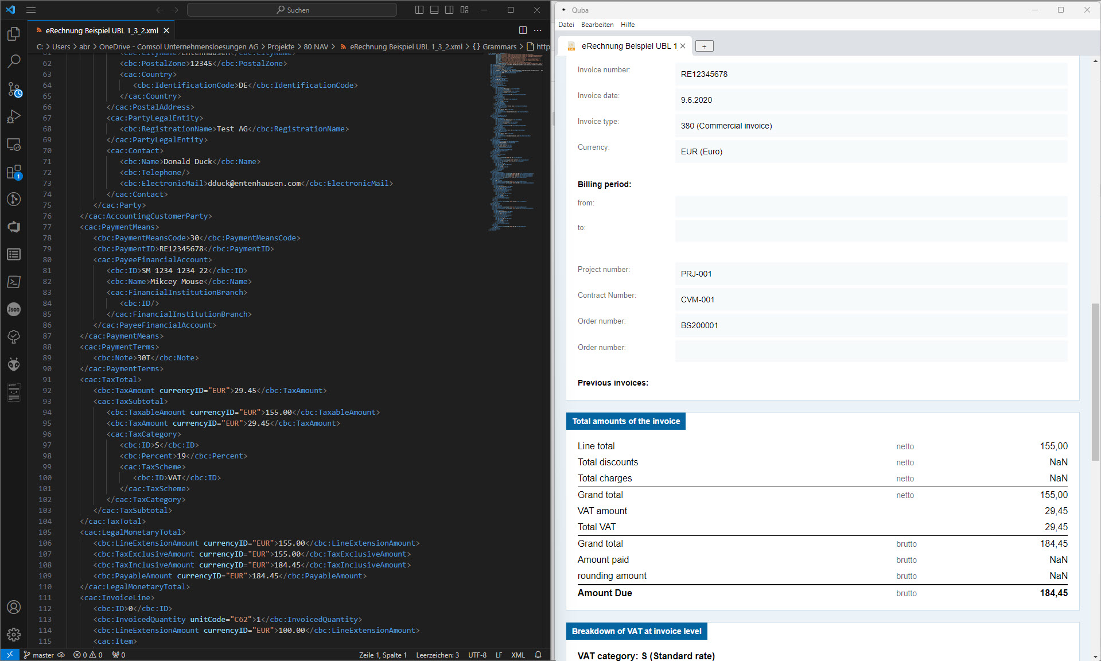Open Extensions view with update badge
1101x661 pixels.
(x=14, y=172)
